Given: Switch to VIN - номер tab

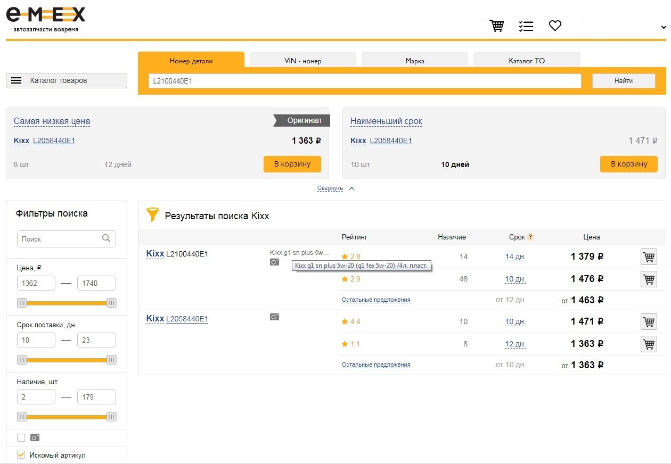Looking at the screenshot, I should click(303, 61).
